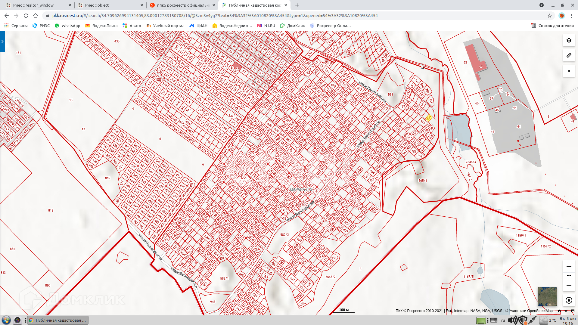Zoom out with the minus button
578x325 pixels.
pyautogui.click(x=569, y=285)
